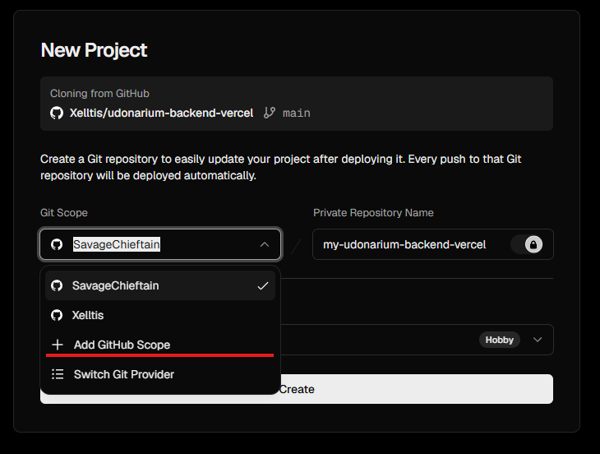Click the main branch name text
The width and height of the screenshot is (600, 454).
point(296,113)
